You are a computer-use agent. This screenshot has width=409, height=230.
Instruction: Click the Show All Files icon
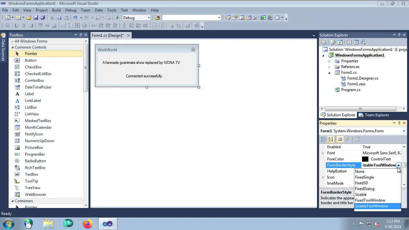coord(333,42)
